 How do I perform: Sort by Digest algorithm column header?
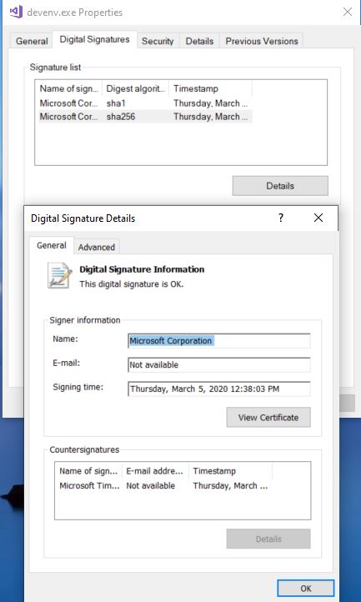[136, 88]
